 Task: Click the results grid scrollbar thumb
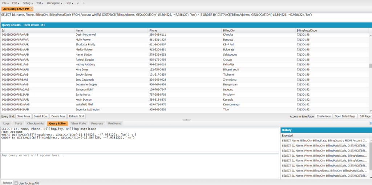[x=370, y=65]
